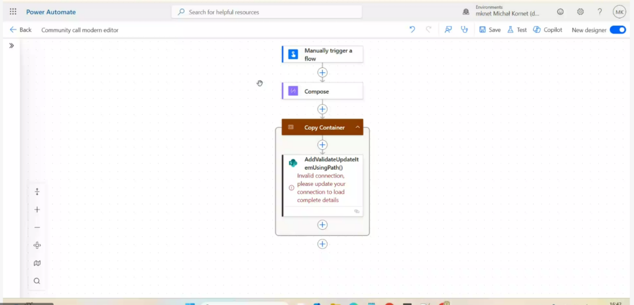Focus the Search for helpful resources box
The height and width of the screenshot is (305, 634).
click(267, 12)
